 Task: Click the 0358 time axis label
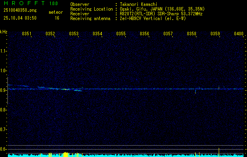192,34
